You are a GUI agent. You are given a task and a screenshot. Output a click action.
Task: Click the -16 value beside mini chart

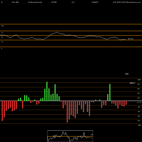91,135
